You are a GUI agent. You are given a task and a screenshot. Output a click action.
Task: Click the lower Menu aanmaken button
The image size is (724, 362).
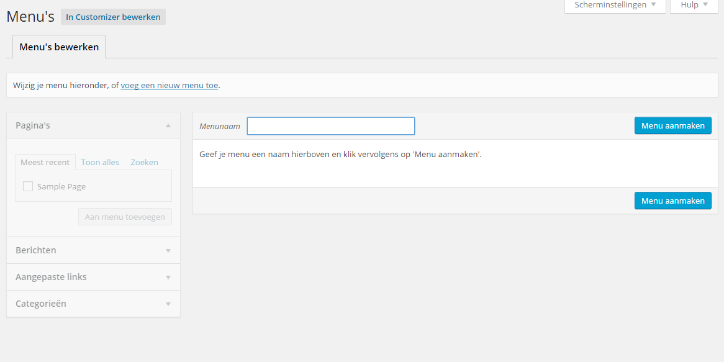coord(672,201)
